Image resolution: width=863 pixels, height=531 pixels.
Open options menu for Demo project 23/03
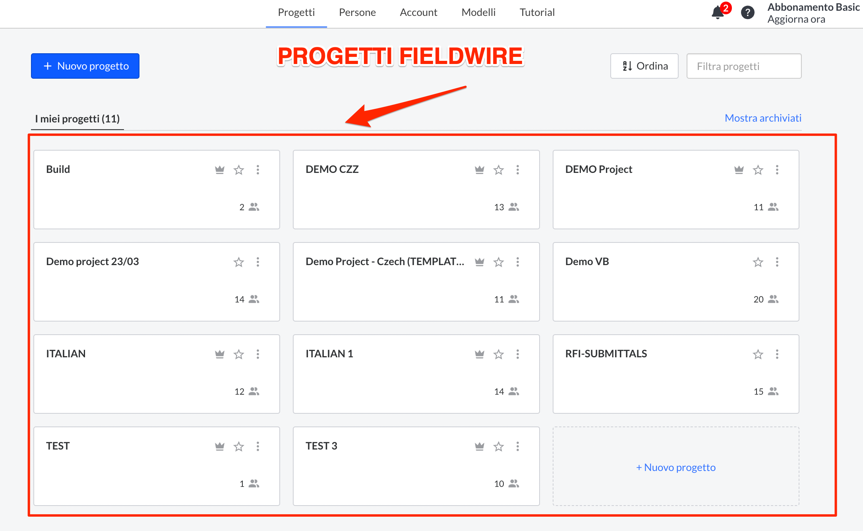tap(258, 262)
